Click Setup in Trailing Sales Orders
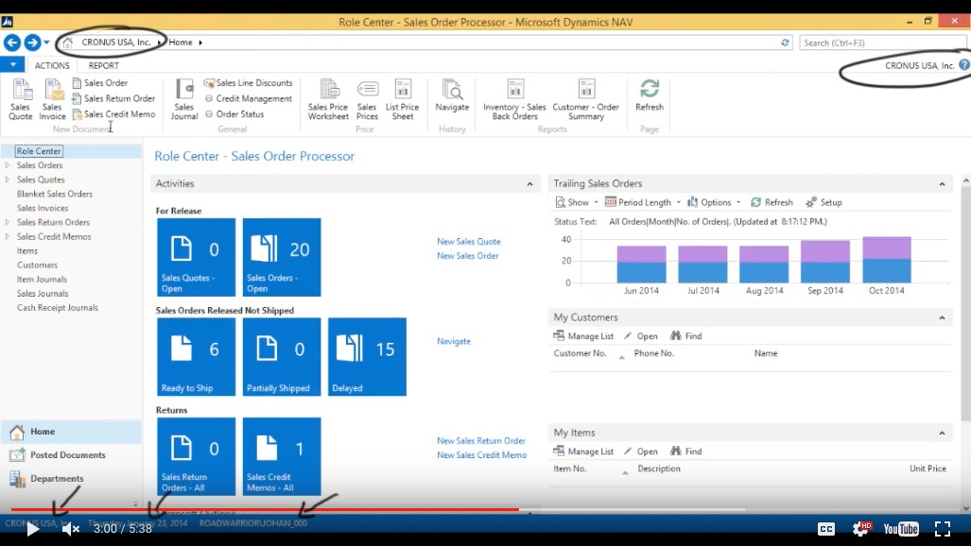The image size is (971, 546). pyautogui.click(x=824, y=202)
